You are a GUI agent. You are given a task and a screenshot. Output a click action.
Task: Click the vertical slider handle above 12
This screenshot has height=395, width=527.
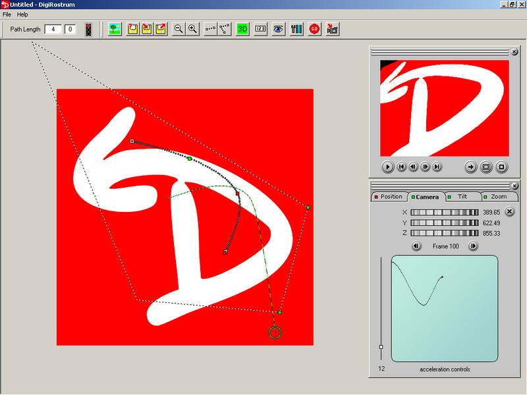[381, 347]
